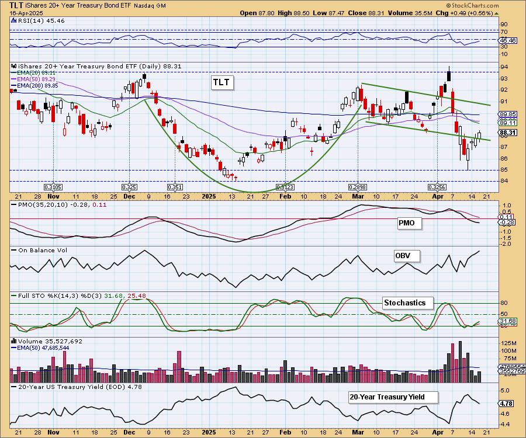
Task: Click the 0.351 marker label
Action: 174,187
